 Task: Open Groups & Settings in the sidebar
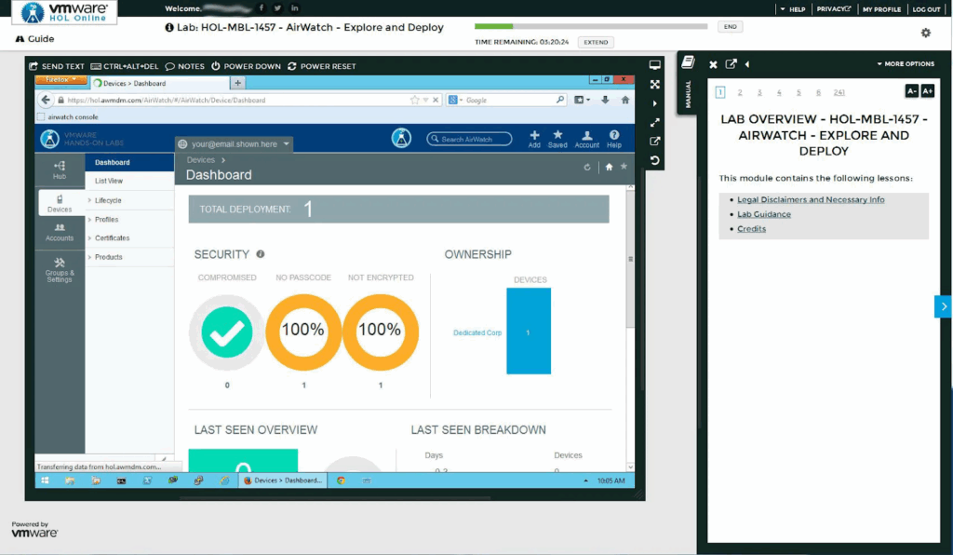pyautogui.click(x=60, y=270)
